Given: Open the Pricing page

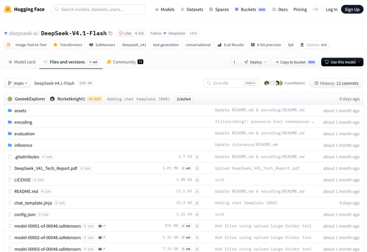Looking at the screenshot, I should pyautogui.click(x=300, y=9).
